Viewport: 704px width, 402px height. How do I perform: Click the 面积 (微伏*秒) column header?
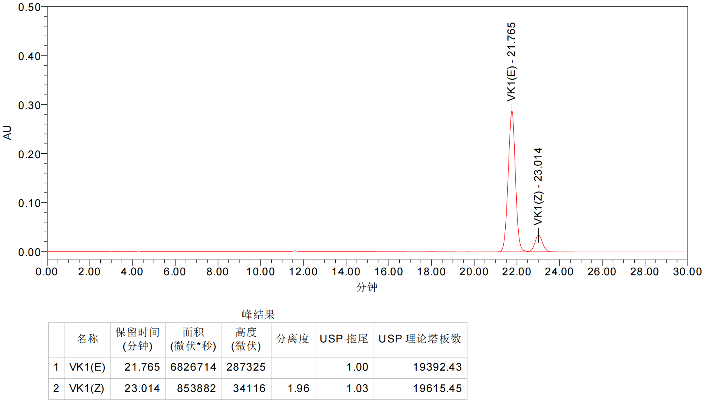coord(193,339)
